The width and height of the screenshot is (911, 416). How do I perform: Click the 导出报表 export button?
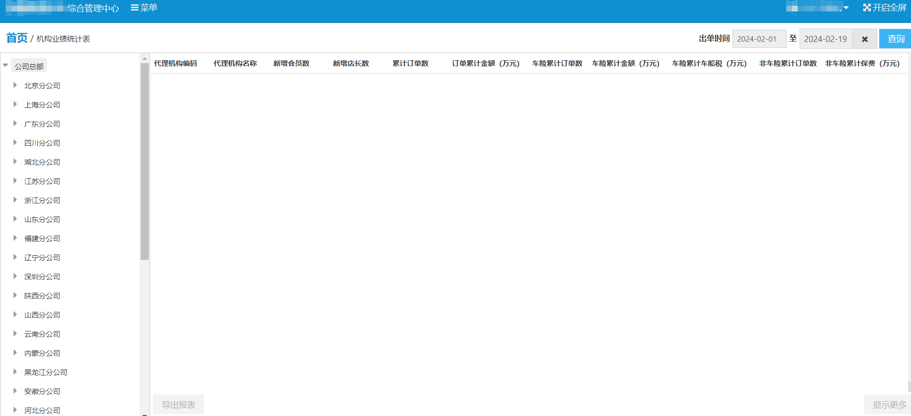click(x=178, y=405)
